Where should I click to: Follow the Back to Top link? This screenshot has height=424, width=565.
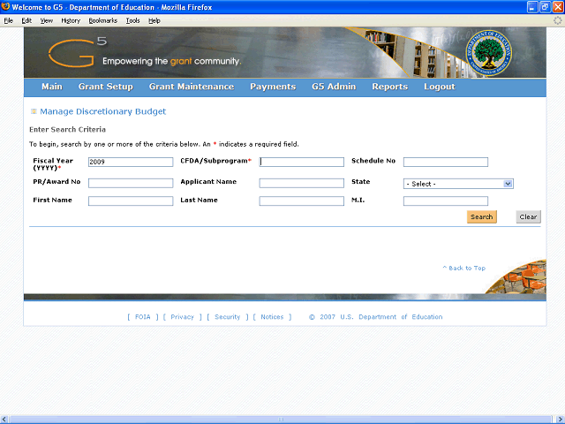click(x=464, y=268)
